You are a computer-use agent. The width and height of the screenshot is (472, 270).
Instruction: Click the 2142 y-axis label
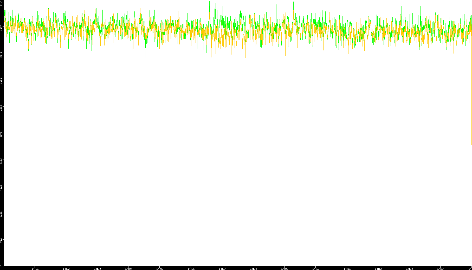[2, 188]
